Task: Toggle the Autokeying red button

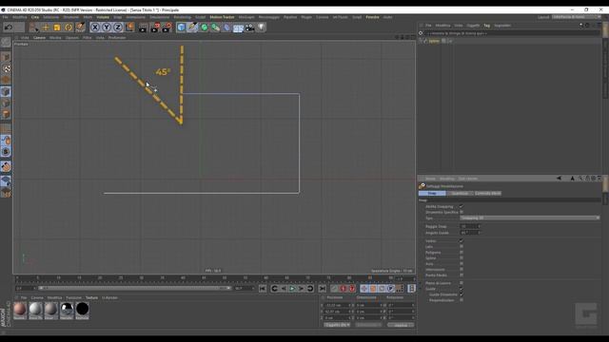Action: coord(343,289)
